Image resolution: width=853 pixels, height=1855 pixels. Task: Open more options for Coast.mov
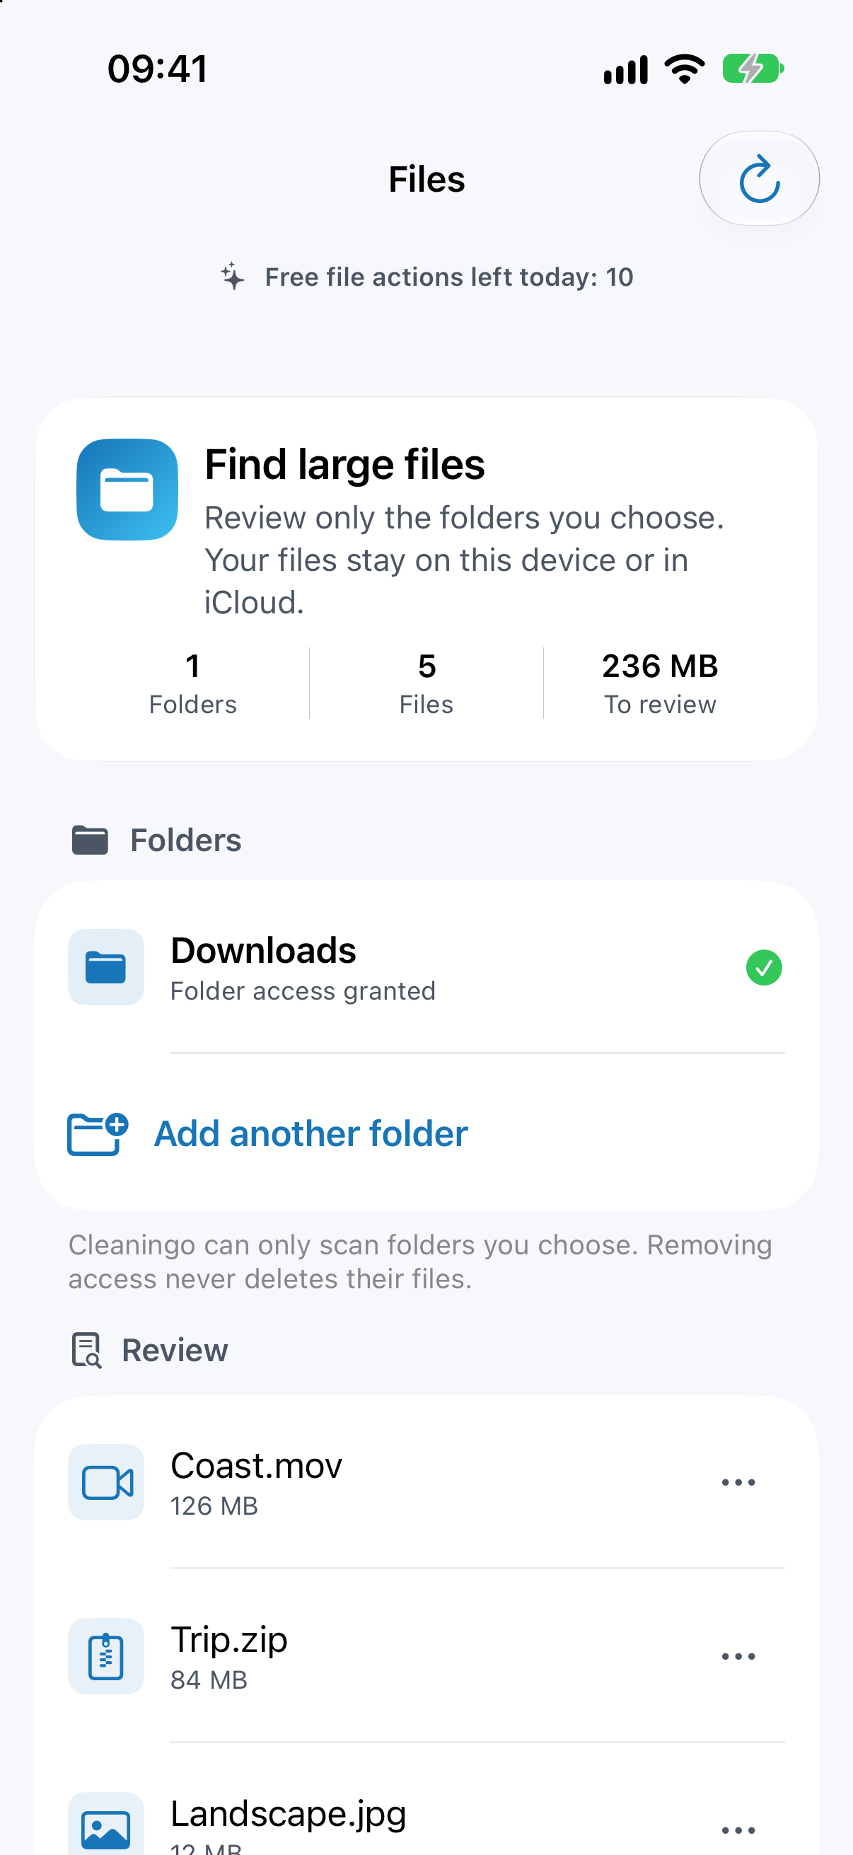click(738, 1483)
